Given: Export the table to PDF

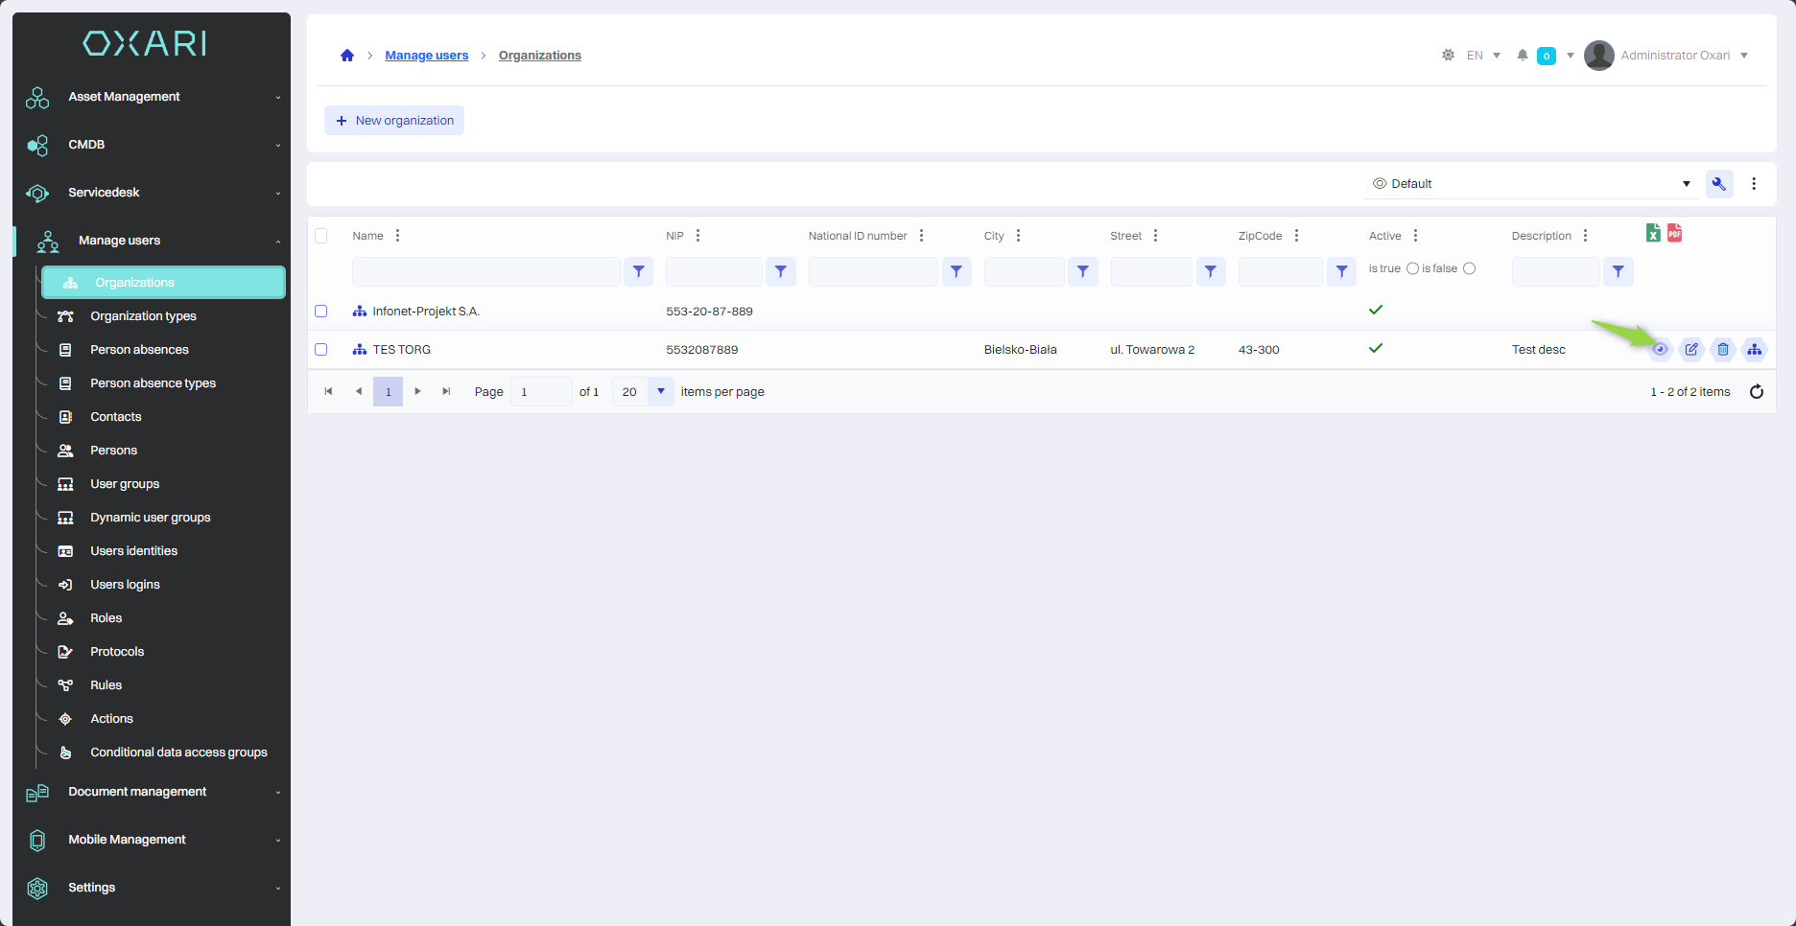Looking at the screenshot, I should point(1675,233).
